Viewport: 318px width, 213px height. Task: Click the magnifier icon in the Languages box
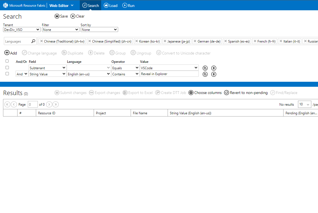[x=33, y=41]
